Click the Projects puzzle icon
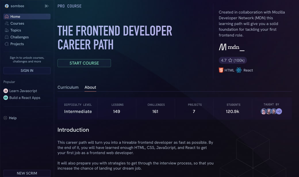This screenshot has height=177, width=299. tap(7, 44)
